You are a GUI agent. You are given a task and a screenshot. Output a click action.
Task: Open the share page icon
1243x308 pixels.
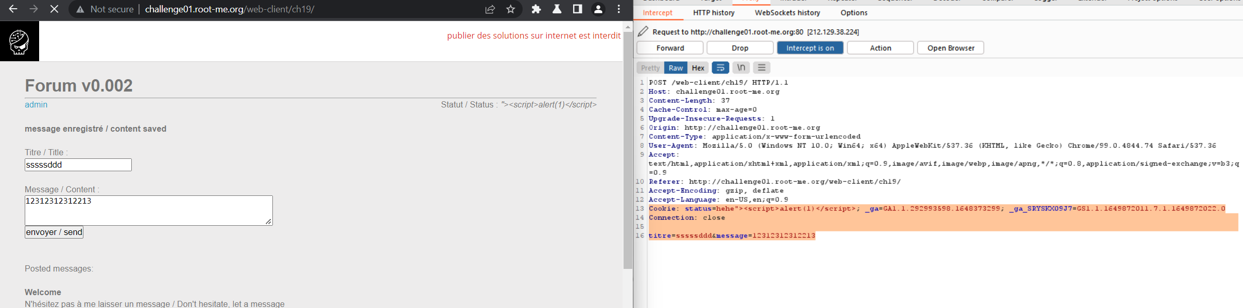click(490, 9)
